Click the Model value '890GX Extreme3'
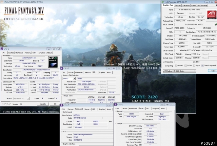217x146 pixels. (x=87, y=118)
